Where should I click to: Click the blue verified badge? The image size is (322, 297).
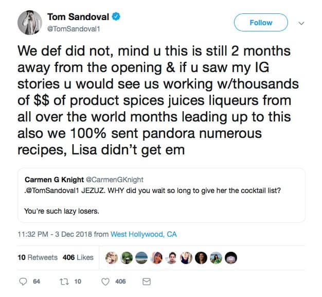click(116, 16)
